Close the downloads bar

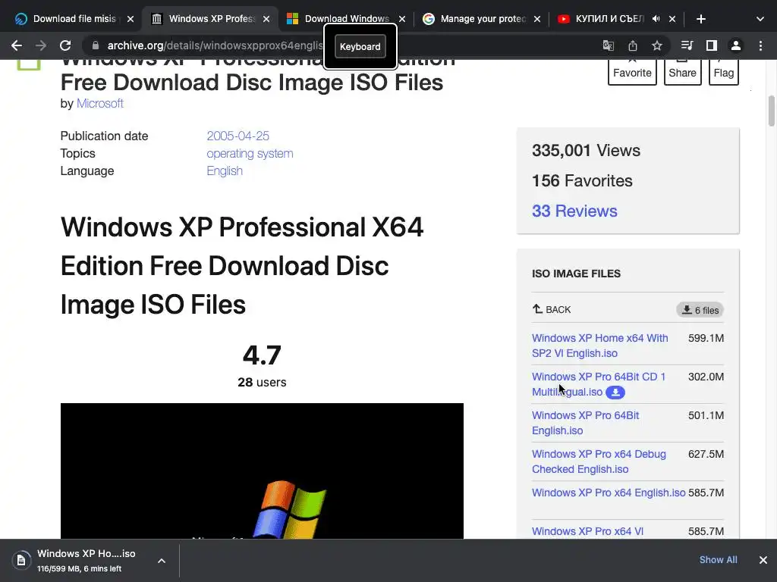click(x=763, y=560)
